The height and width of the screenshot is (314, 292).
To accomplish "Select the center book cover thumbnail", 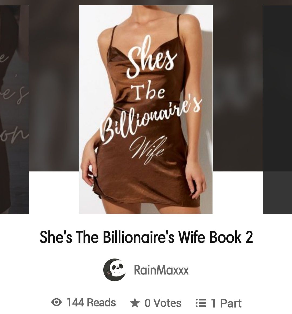I will 146,109.
